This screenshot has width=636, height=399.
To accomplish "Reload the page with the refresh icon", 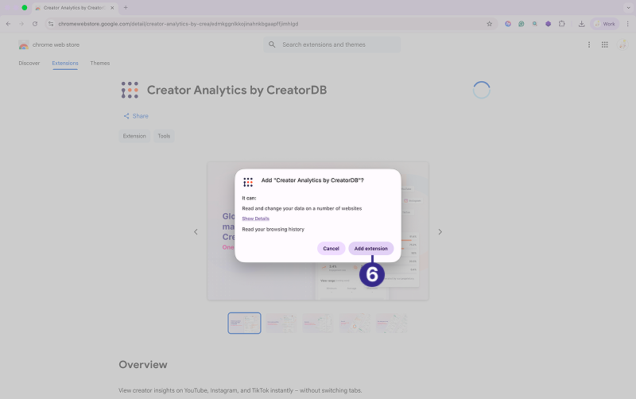I will pyautogui.click(x=35, y=24).
